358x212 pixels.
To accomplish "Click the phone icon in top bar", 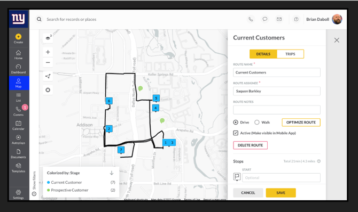I will 251,19.
